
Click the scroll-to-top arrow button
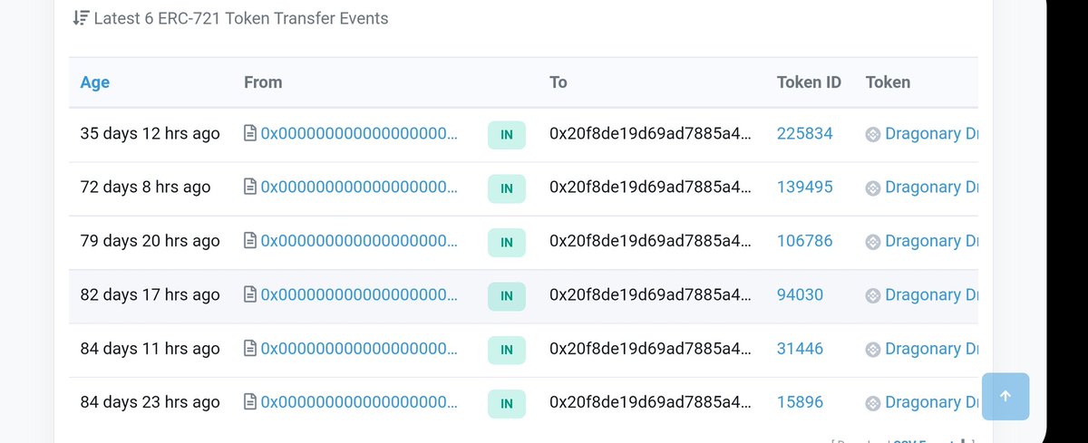[x=1005, y=397]
